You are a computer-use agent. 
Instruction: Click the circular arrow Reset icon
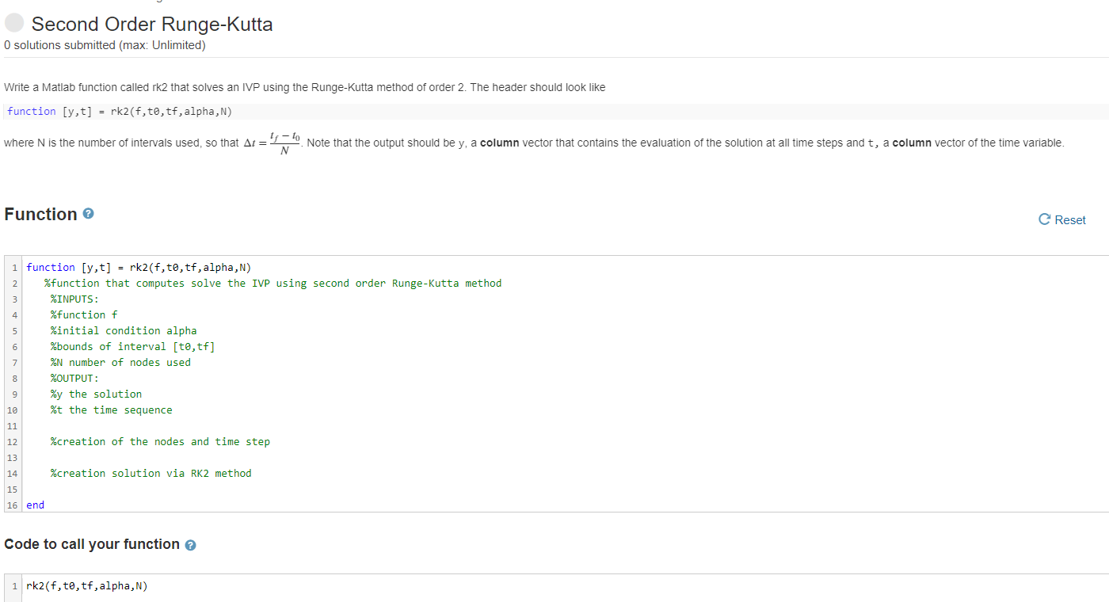1044,219
